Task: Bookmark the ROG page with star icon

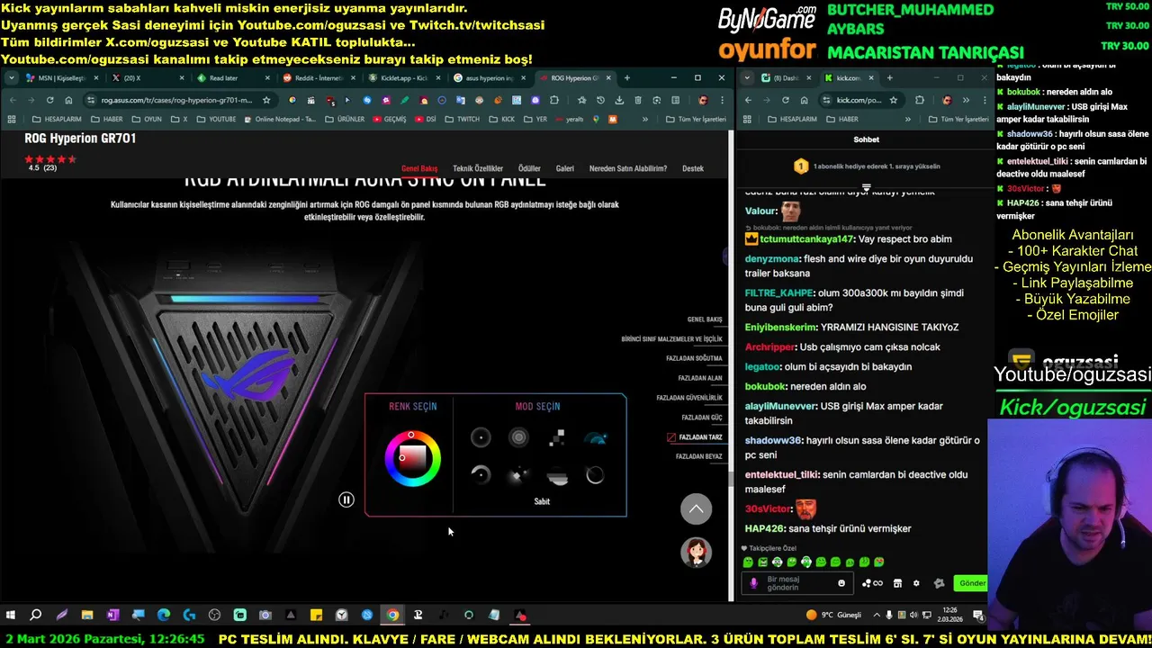Action: (x=266, y=100)
